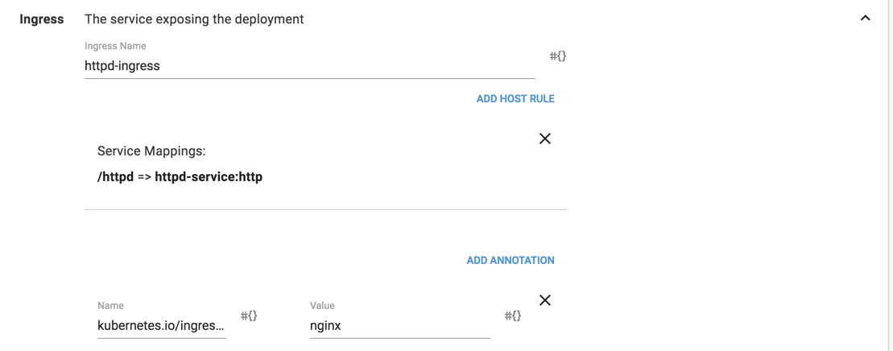Click the annotation Value field containing nginx
The image size is (893, 351).
pos(399,326)
